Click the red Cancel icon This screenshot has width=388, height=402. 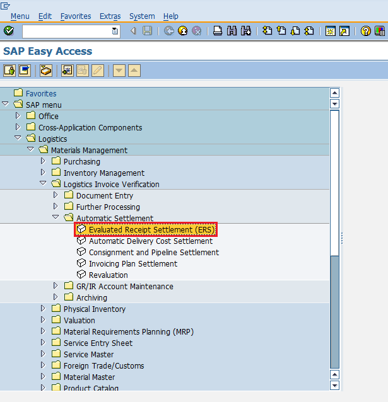point(197,31)
